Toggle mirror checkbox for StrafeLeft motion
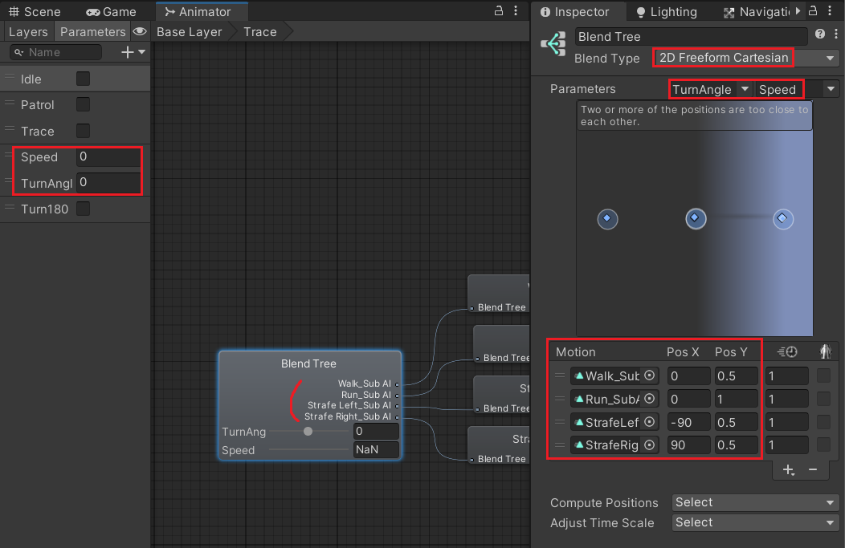 [823, 422]
